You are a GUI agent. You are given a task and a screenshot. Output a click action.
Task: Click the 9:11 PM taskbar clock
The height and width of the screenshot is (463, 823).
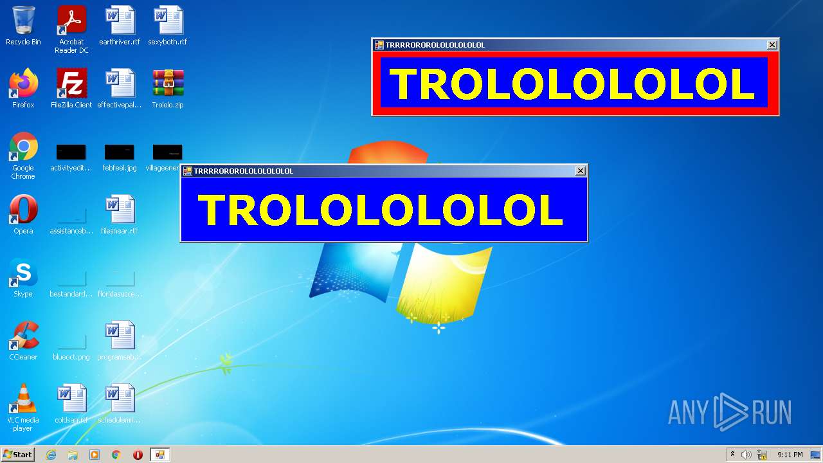click(790, 455)
